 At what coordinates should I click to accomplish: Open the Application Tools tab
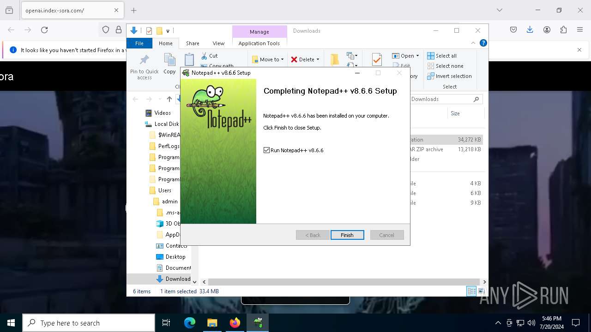point(259,43)
